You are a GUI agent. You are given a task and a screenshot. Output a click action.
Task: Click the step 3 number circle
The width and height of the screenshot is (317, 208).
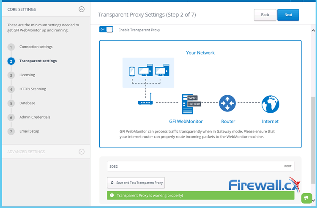click(11, 75)
